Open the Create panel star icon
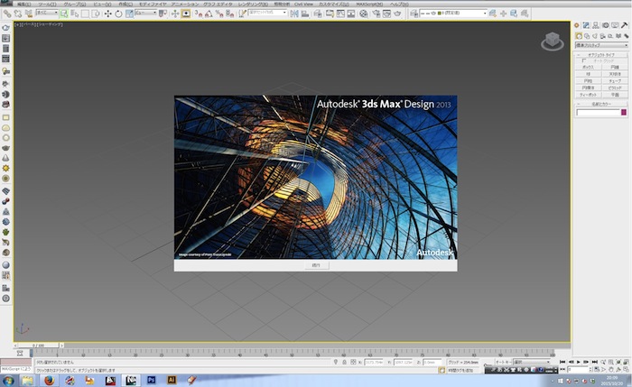Image resolution: width=632 pixels, height=387 pixels. 577,24
